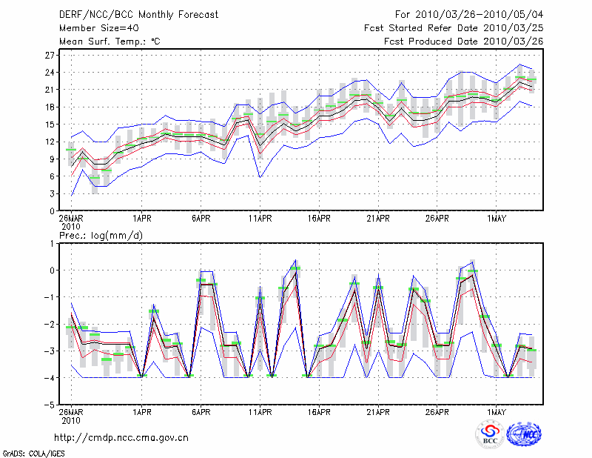Open the cmdp.ncc.cma.gov.cn URL

click(x=121, y=438)
